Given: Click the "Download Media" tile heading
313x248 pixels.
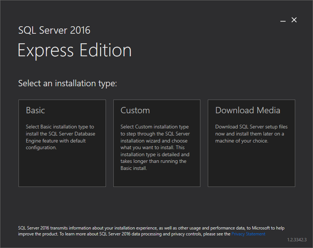Looking at the screenshot, I should [248, 110].
